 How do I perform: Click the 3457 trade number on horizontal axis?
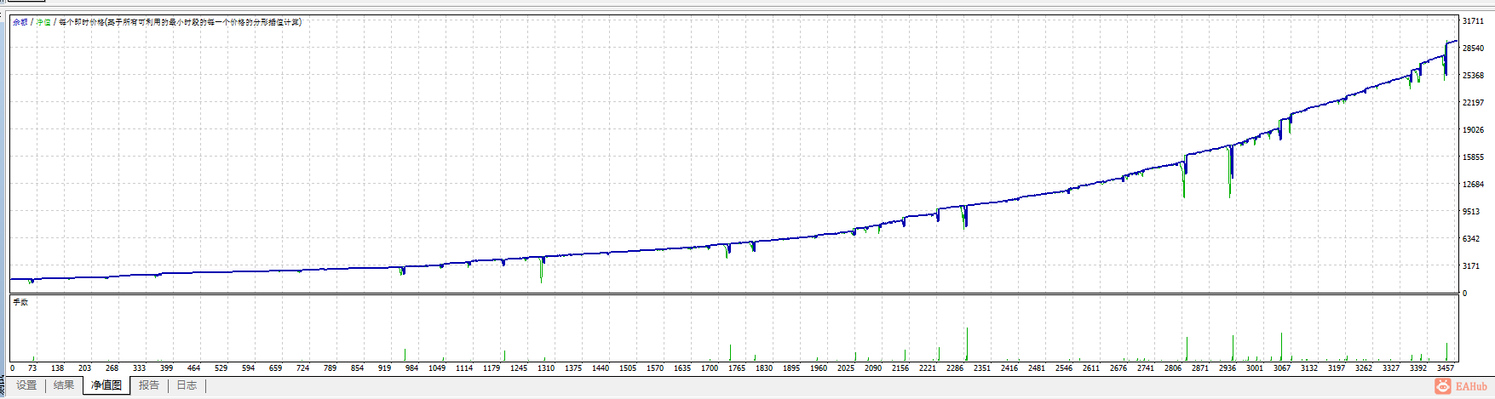pyautogui.click(x=1446, y=368)
